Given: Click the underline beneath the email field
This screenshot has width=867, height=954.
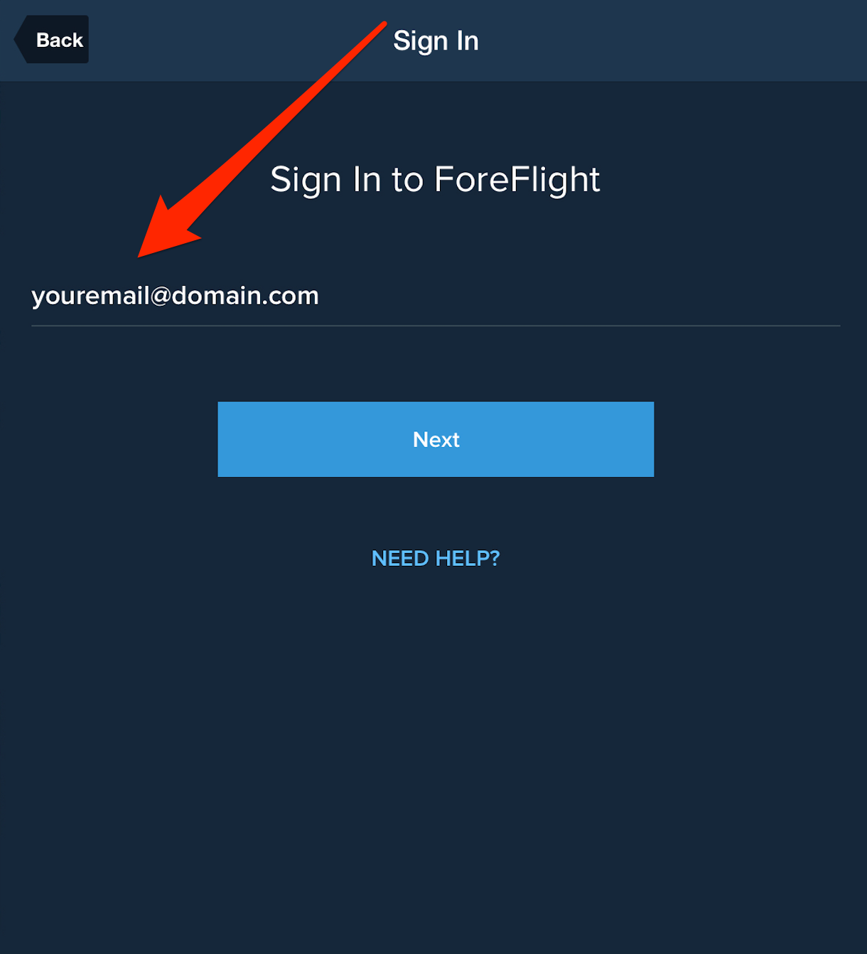Looking at the screenshot, I should pos(436,326).
